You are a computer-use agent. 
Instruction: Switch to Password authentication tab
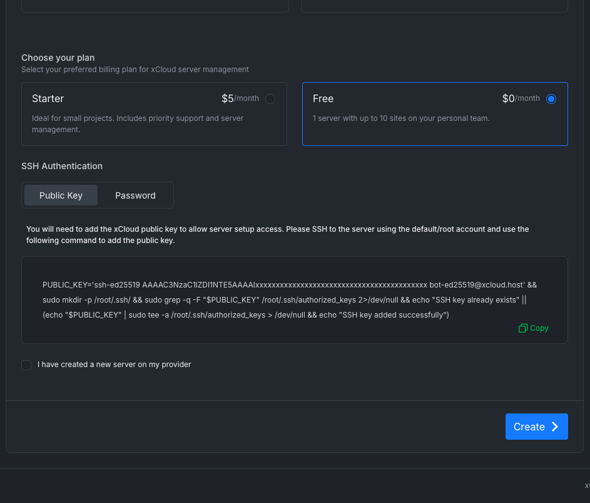point(135,195)
